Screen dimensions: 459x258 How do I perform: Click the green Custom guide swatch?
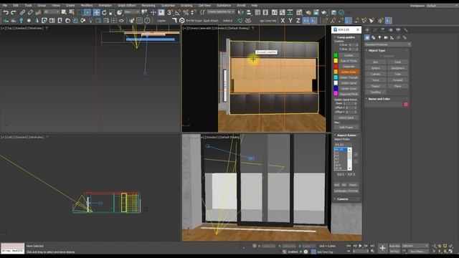pos(336,55)
